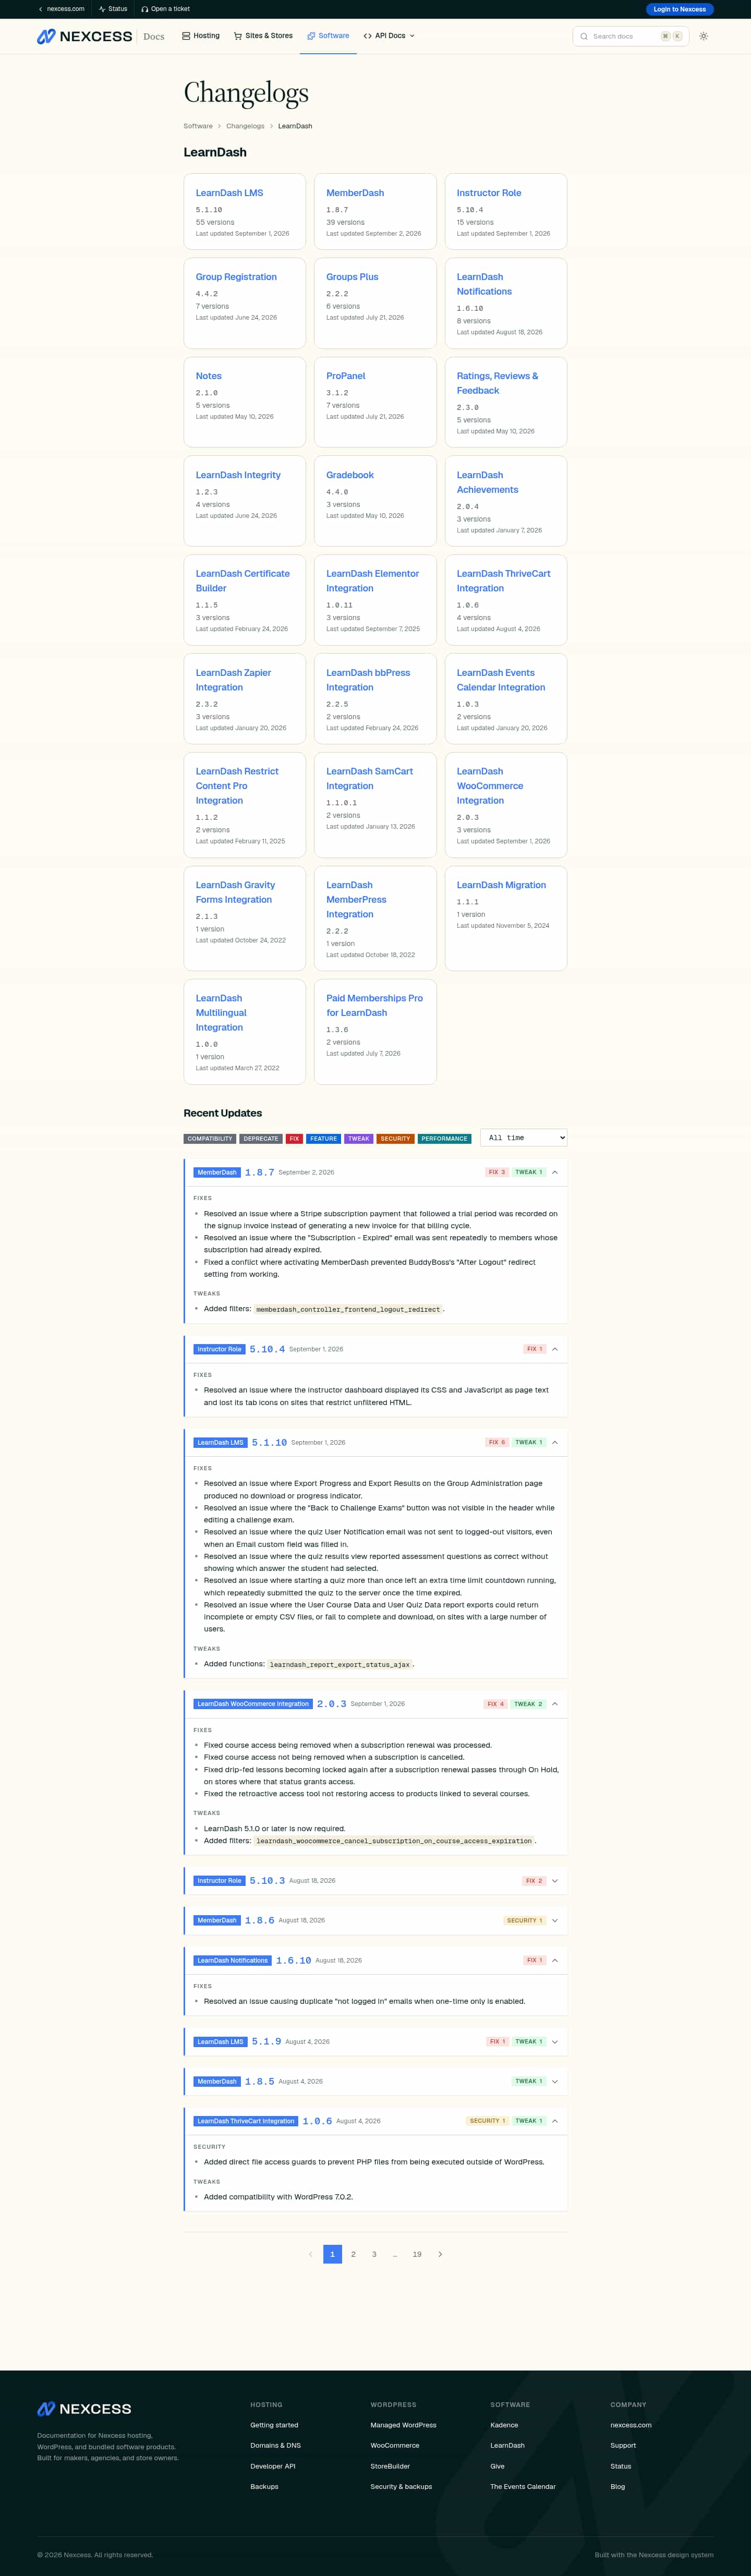Expand the MemberDash 1.8.5 entry
The height and width of the screenshot is (2576, 751).
555,2081
